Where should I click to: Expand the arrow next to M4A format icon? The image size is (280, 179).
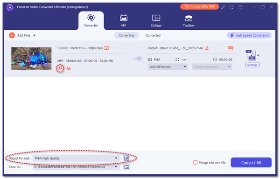pos(258,55)
